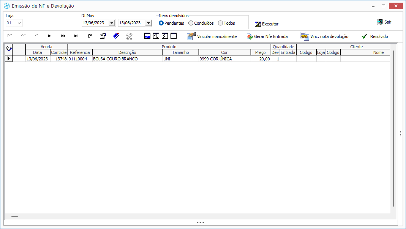Screen dimensions: 406x229
Task: Click the current row indicator arrow
Action: [8, 58]
